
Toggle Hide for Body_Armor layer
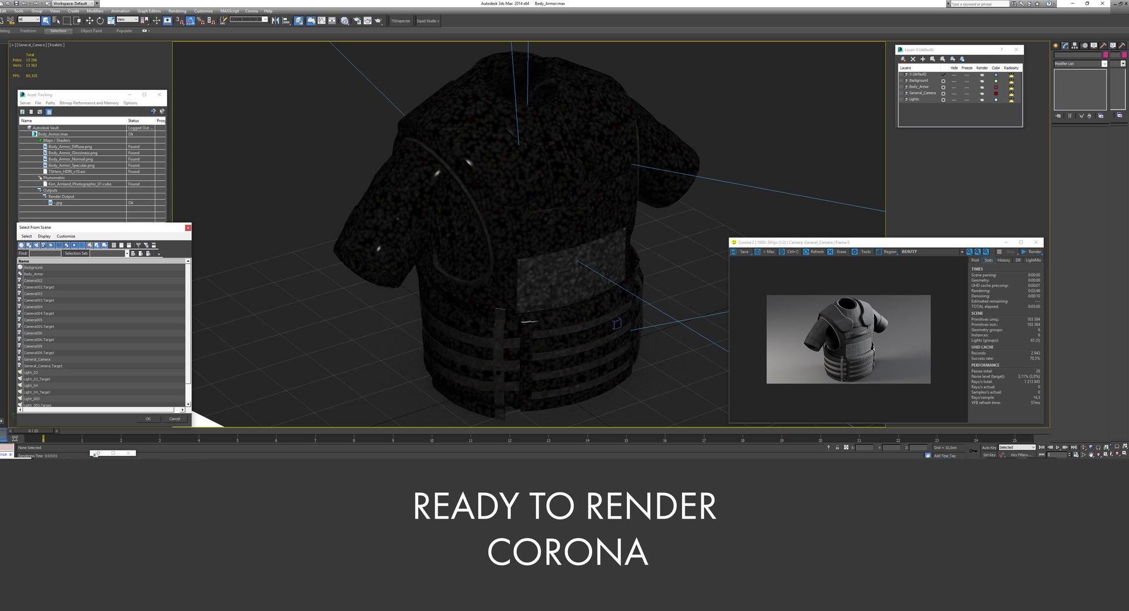954,87
